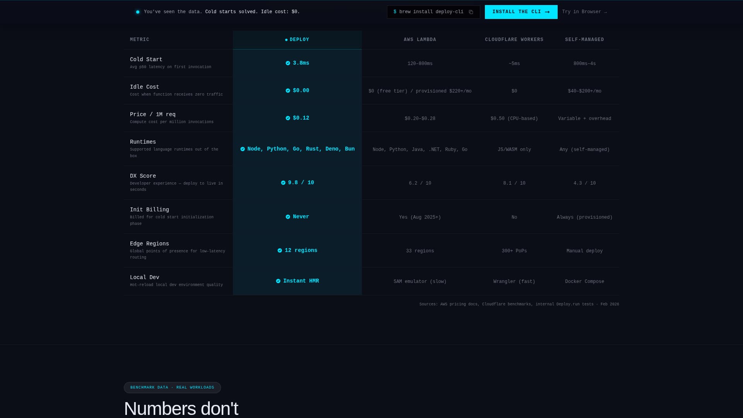Viewport: 743px width, 418px height.
Task: Click the Init Billing row label
Action: pos(149,210)
